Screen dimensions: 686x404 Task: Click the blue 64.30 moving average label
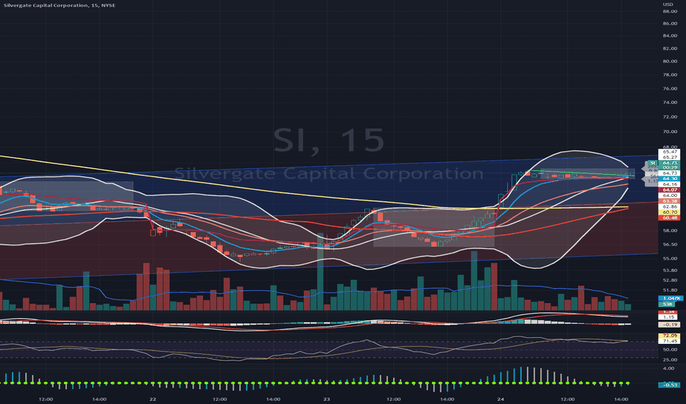[670, 178]
